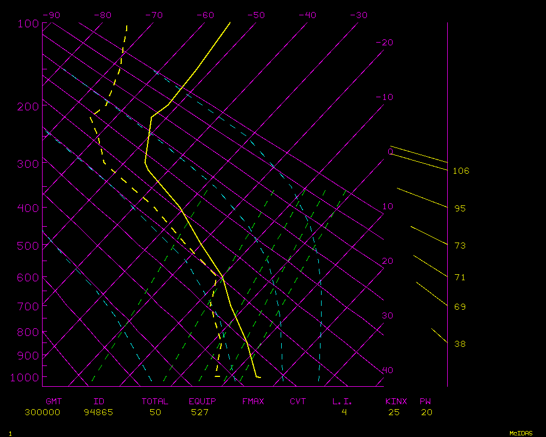Viewport: 546px width, 437px height.
Task: Click the GMT label in the footer
Action: click(x=54, y=401)
